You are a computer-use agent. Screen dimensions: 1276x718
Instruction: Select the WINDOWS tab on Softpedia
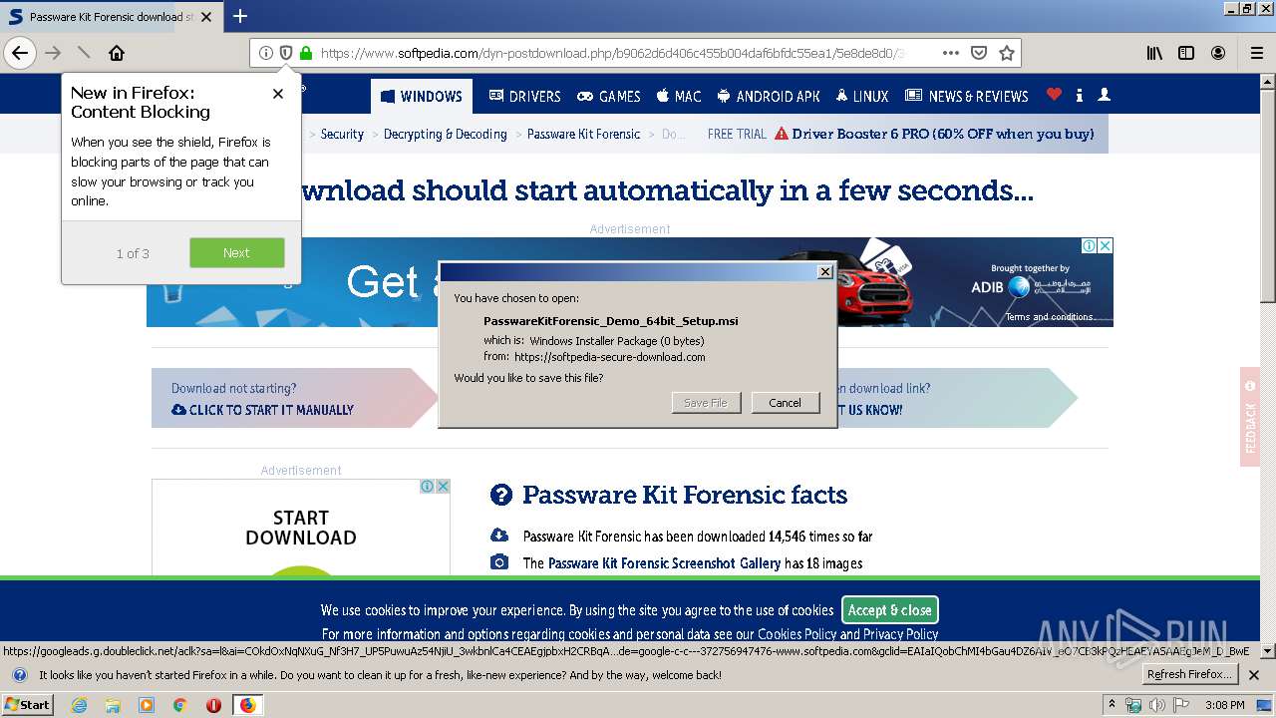coord(422,96)
